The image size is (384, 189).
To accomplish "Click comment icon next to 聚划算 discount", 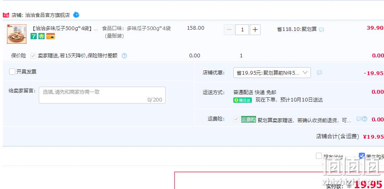I will [x=321, y=30].
